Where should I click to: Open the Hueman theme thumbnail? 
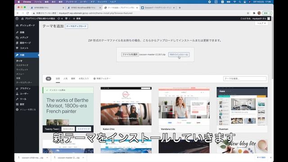(242, 106)
